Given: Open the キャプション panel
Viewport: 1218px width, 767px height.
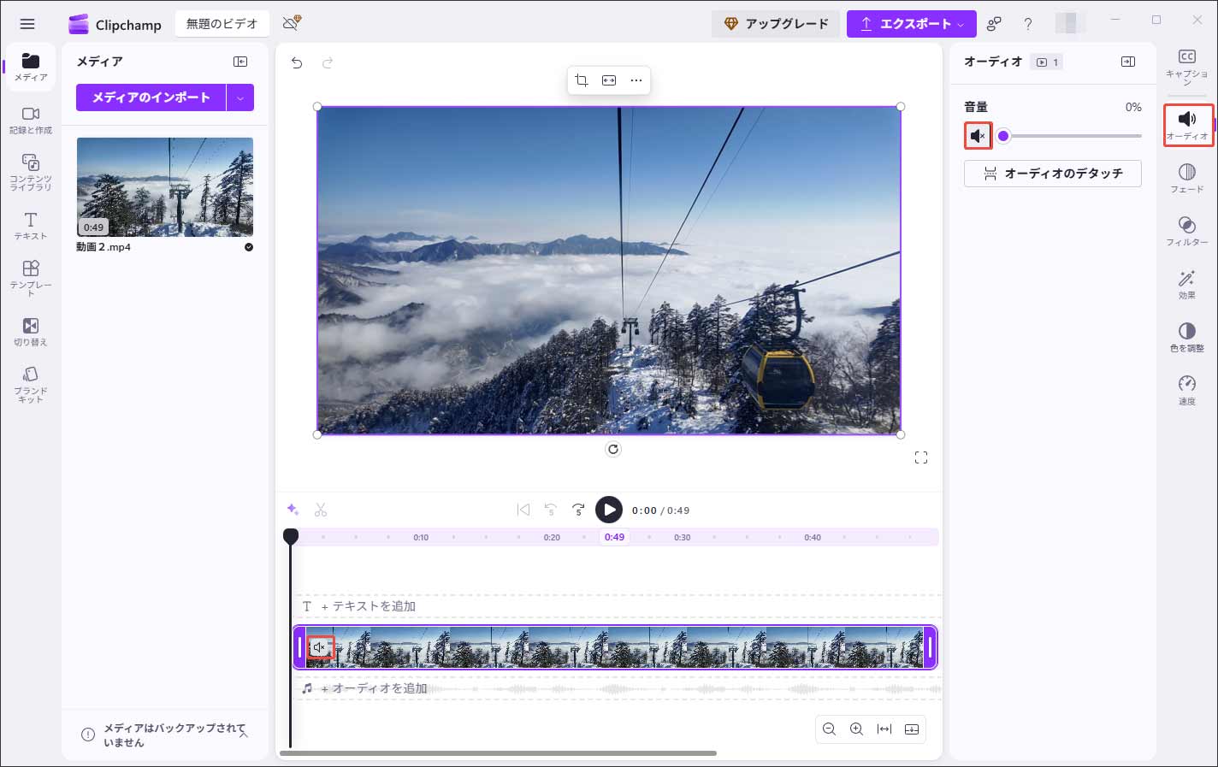Looking at the screenshot, I should coord(1186,62).
